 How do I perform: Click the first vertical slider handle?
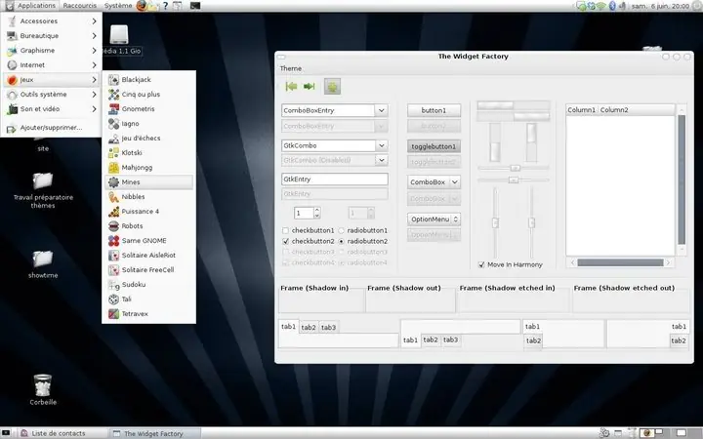click(495, 222)
